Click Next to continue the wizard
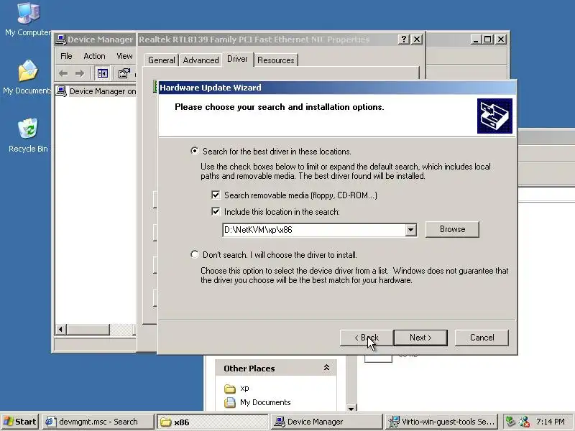 coord(420,338)
